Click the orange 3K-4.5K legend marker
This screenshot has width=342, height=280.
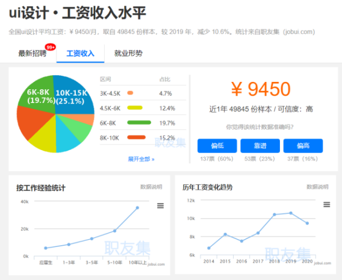click(x=131, y=93)
